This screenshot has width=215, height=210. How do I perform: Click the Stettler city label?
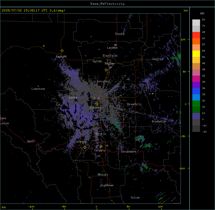tap(158, 59)
